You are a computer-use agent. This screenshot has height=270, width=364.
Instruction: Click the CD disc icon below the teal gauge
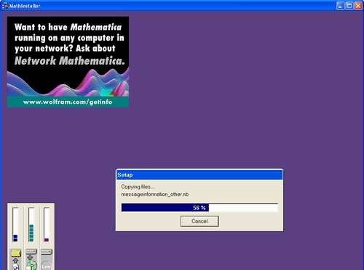coord(31,266)
